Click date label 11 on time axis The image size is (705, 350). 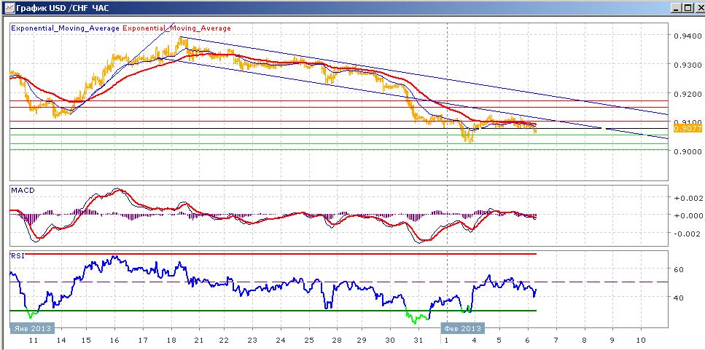(x=34, y=341)
